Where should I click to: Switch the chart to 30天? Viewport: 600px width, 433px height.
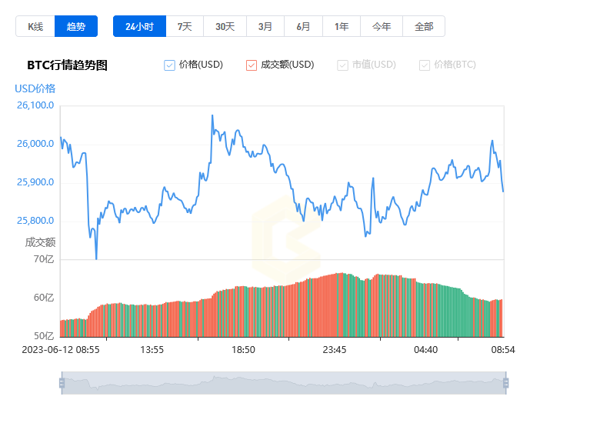(x=225, y=26)
